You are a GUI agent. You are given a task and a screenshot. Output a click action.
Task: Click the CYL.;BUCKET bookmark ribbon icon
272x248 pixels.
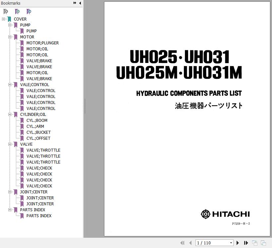coord(22,132)
